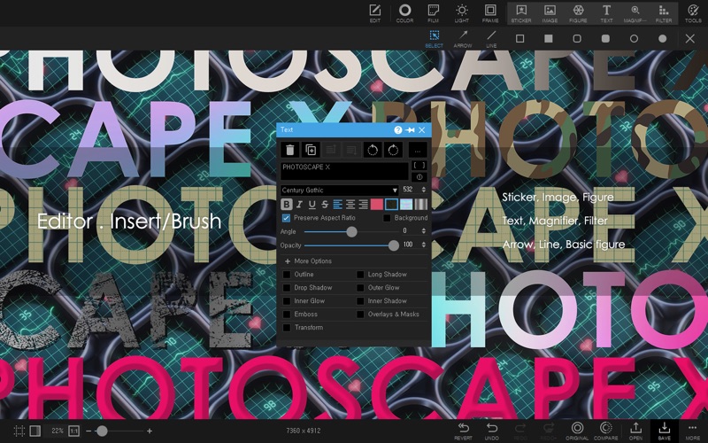Choose the Arrow drawing tool

pyautogui.click(x=463, y=38)
